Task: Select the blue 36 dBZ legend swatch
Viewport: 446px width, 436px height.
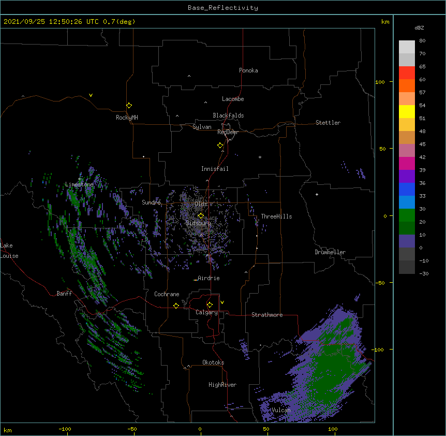Action: (x=407, y=189)
